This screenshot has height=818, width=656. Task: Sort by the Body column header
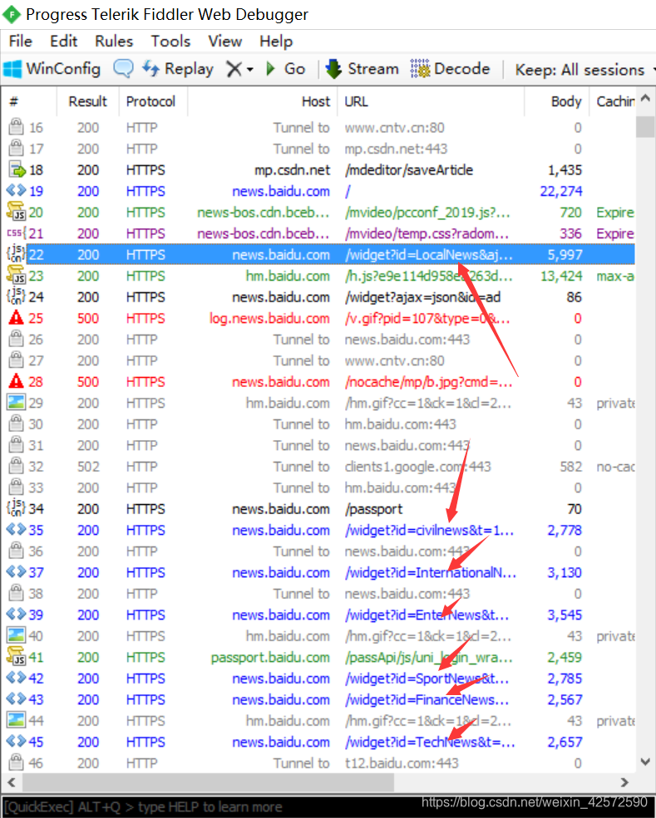(x=557, y=101)
